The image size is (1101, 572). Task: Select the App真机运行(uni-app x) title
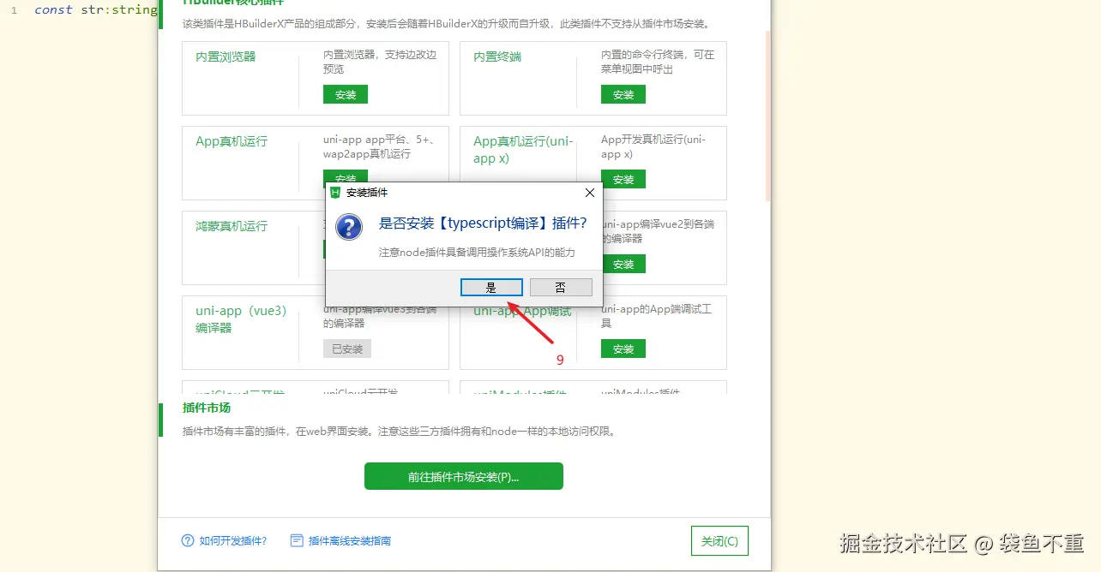pos(523,150)
